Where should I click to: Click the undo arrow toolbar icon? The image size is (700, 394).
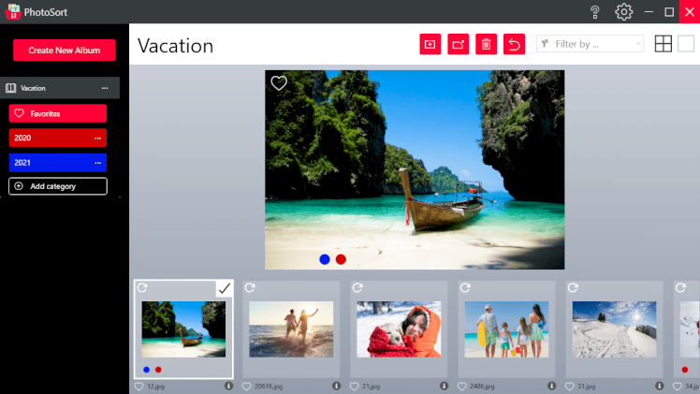514,44
